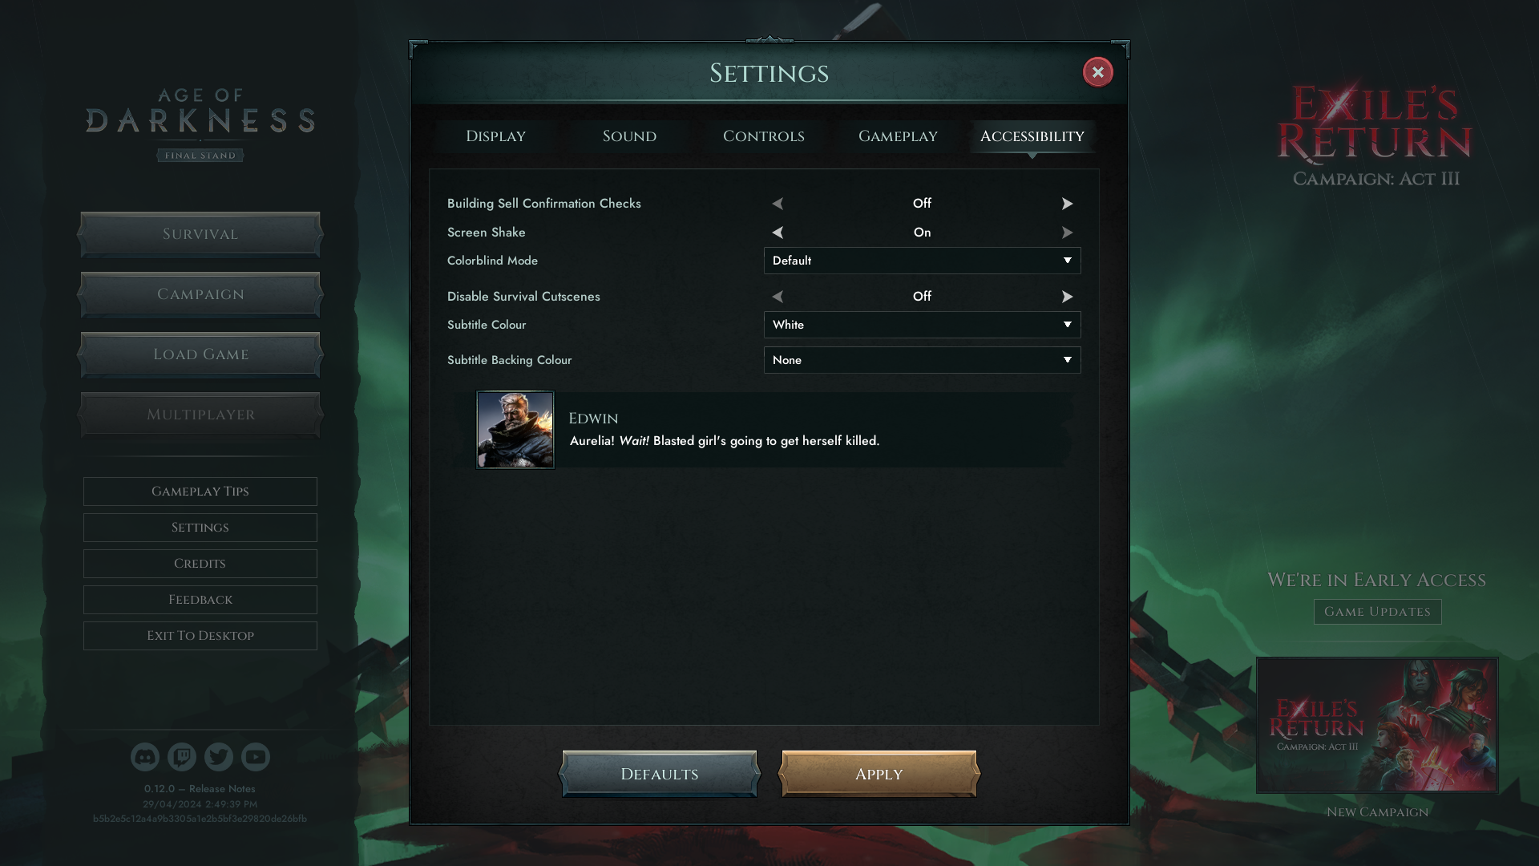1539x866 pixels.
Task: Open the Exile's Return campaign thumbnail
Action: pyautogui.click(x=1377, y=725)
